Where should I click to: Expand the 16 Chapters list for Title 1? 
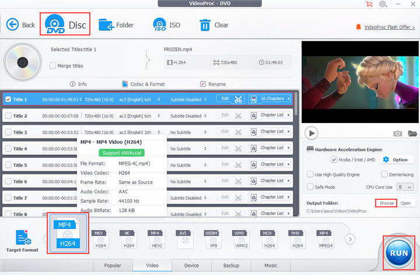[x=270, y=98]
